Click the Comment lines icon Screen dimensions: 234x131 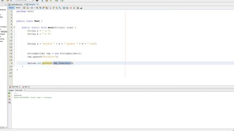coord(78,8)
